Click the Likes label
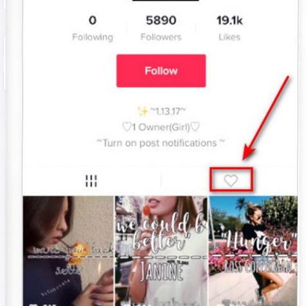Viewport: 306px width, 306px height. (229, 37)
